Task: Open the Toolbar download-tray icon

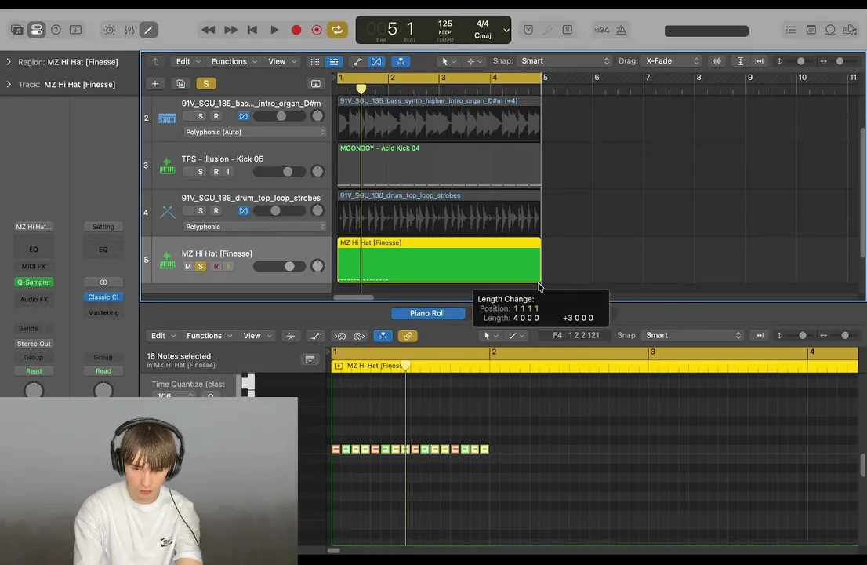Action: (x=75, y=30)
